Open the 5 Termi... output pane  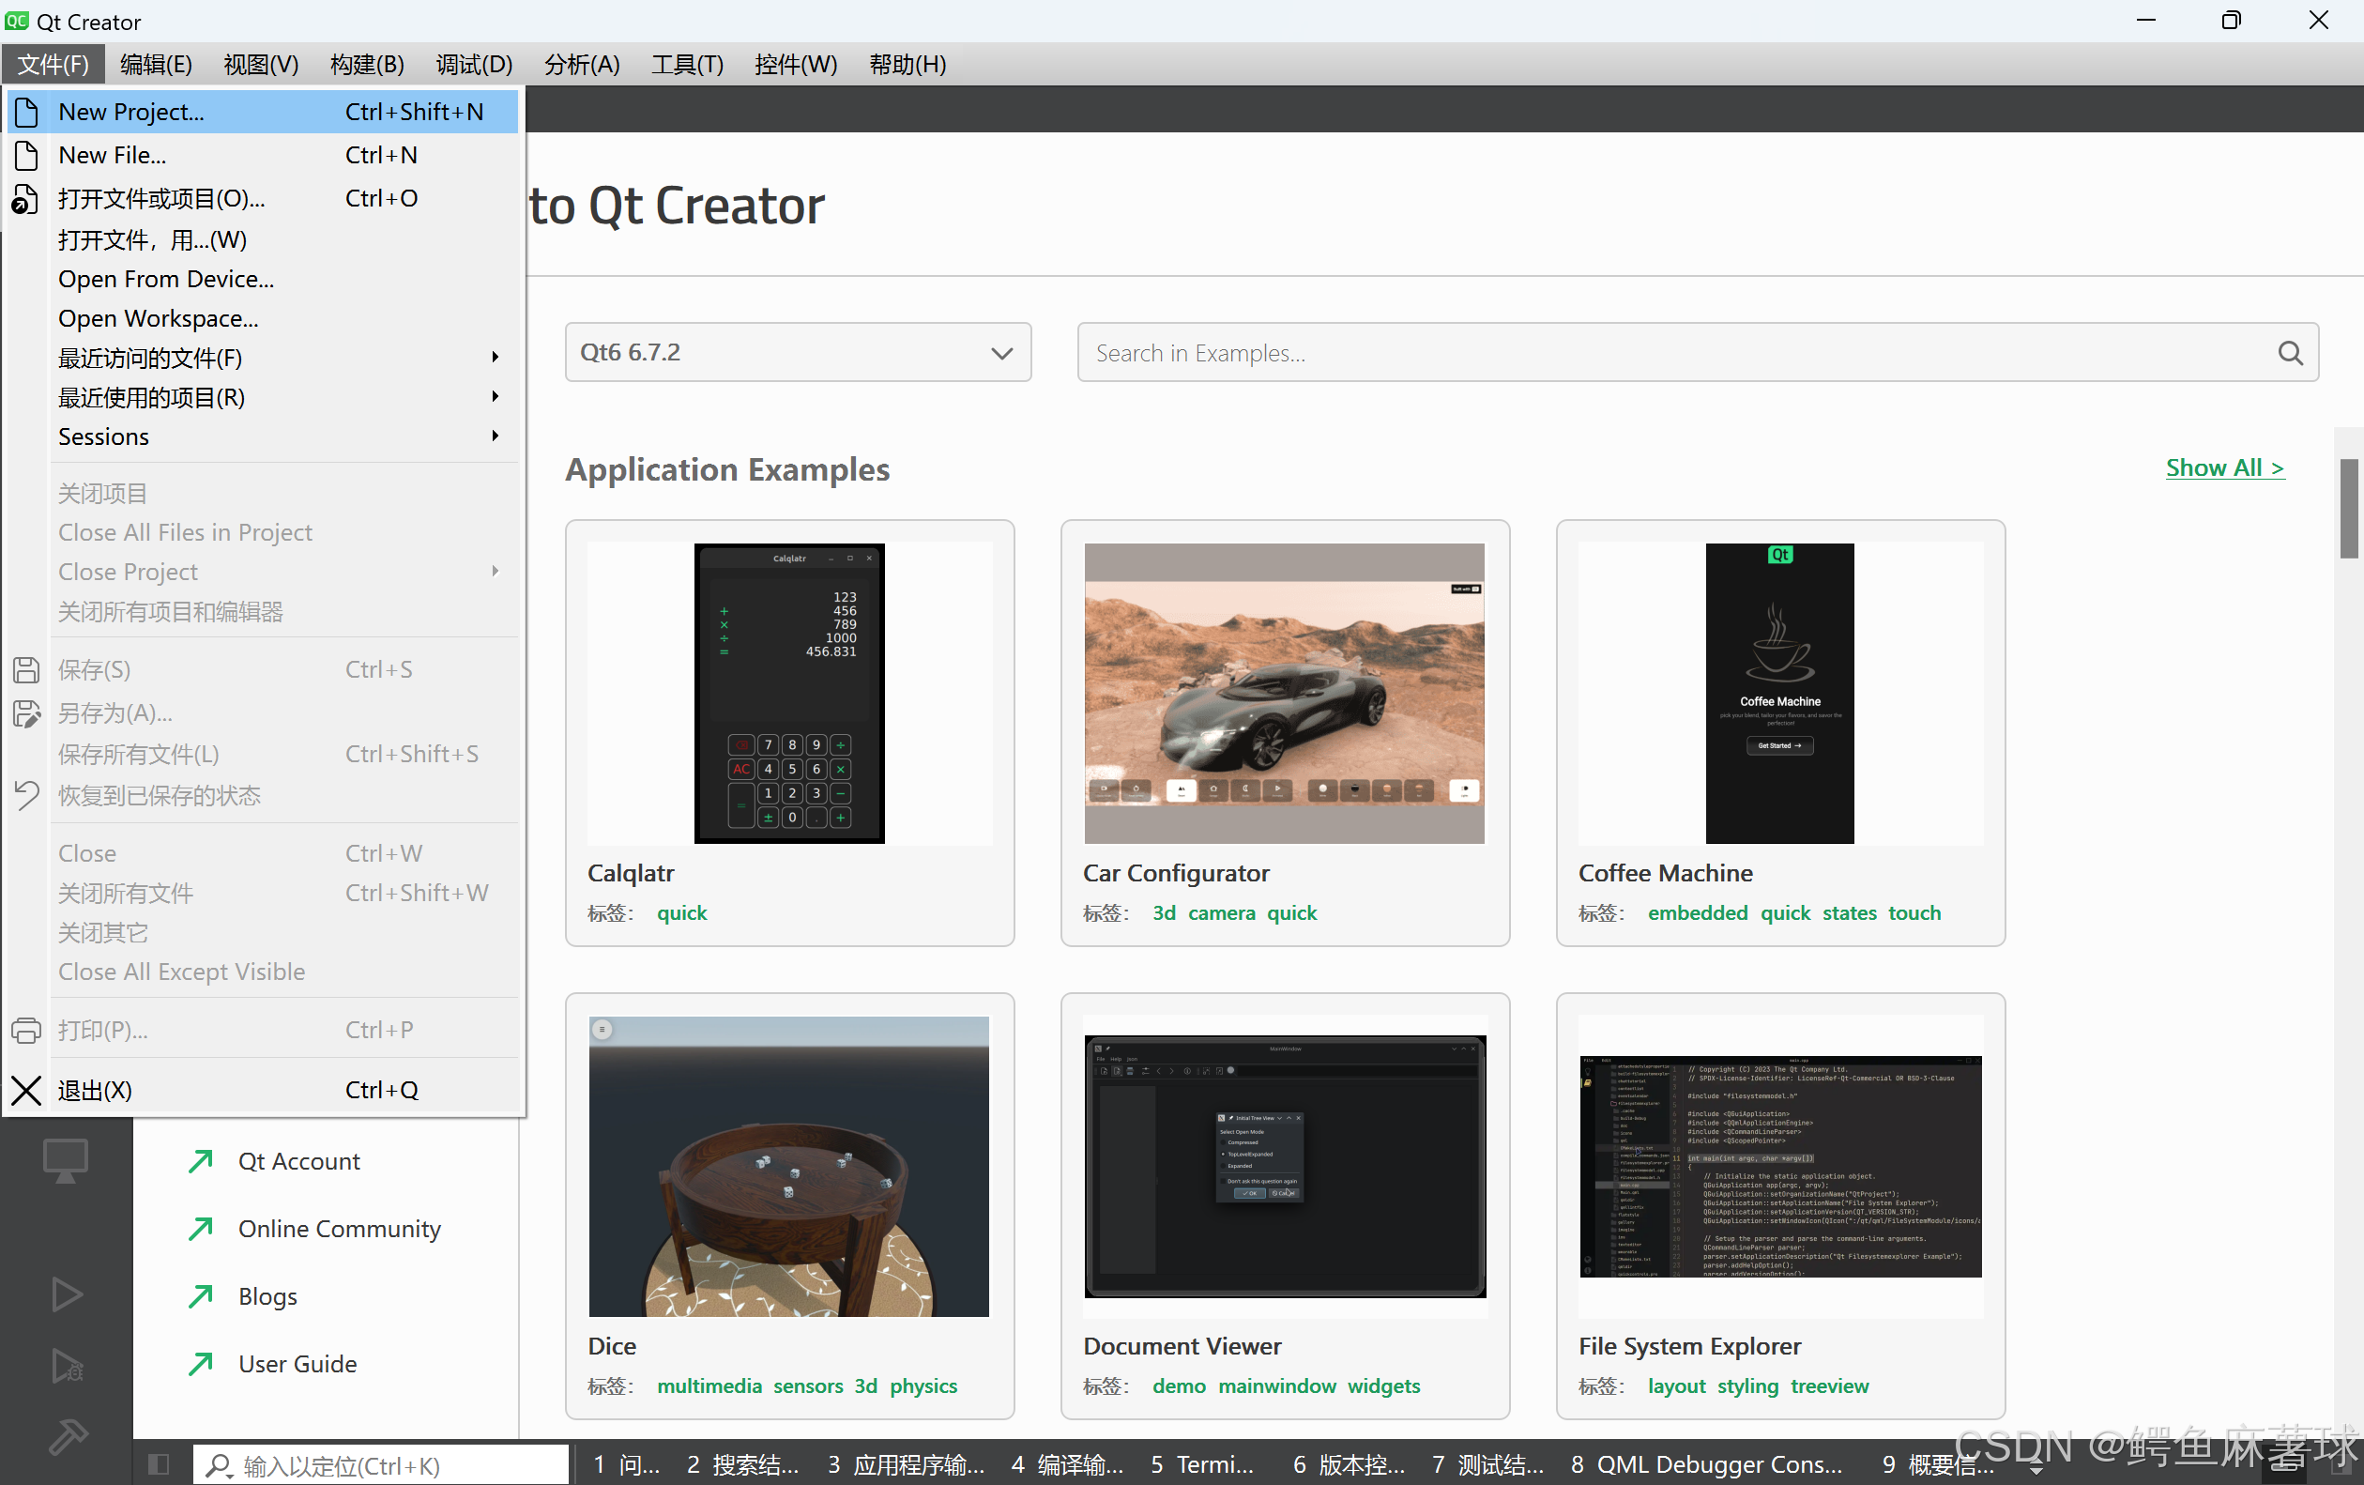click(1201, 1464)
